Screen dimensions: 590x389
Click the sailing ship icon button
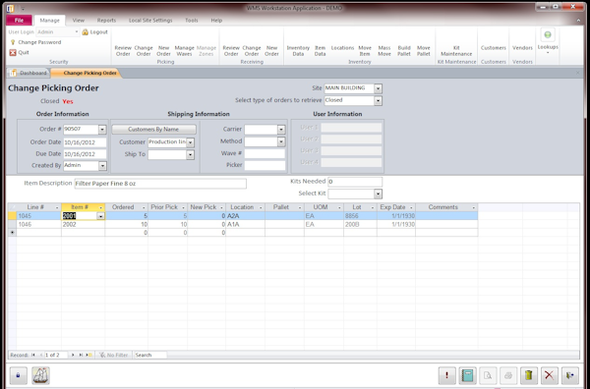(x=40, y=375)
